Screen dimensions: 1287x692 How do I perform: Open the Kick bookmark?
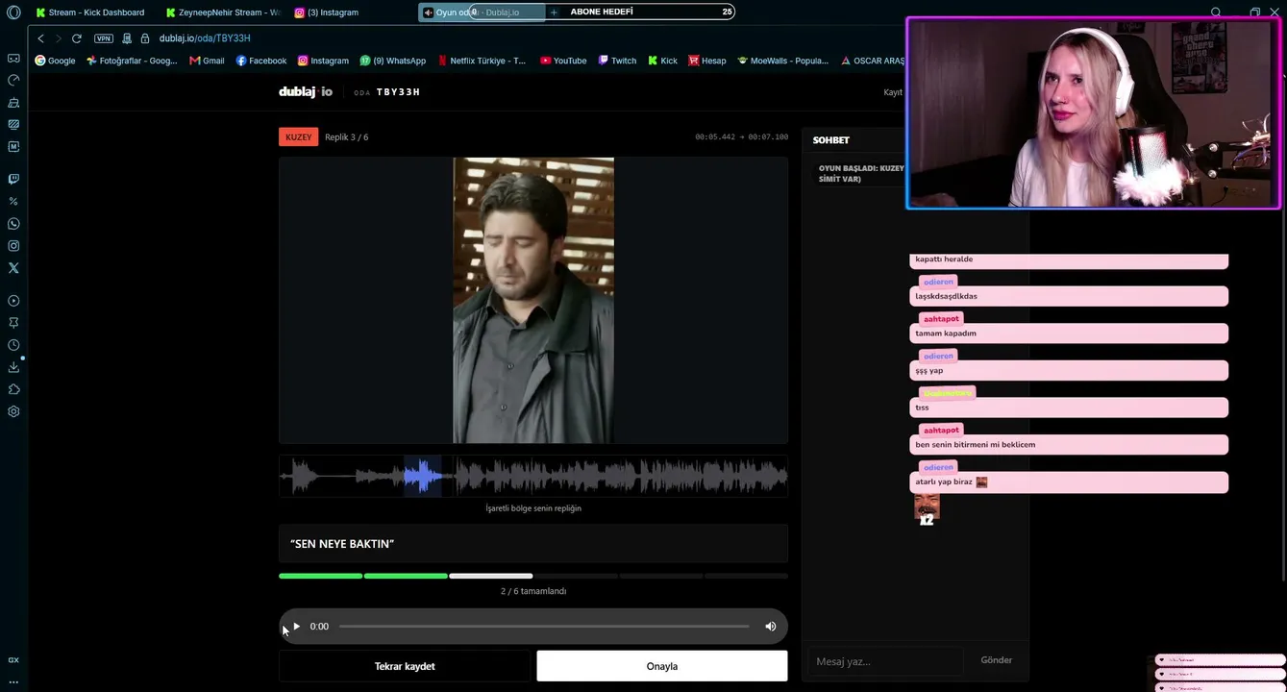point(662,61)
